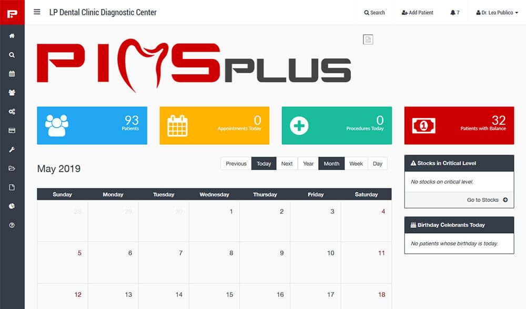This screenshot has width=526, height=309.
Task: Click the Previous month button
Action: tap(236, 164)
